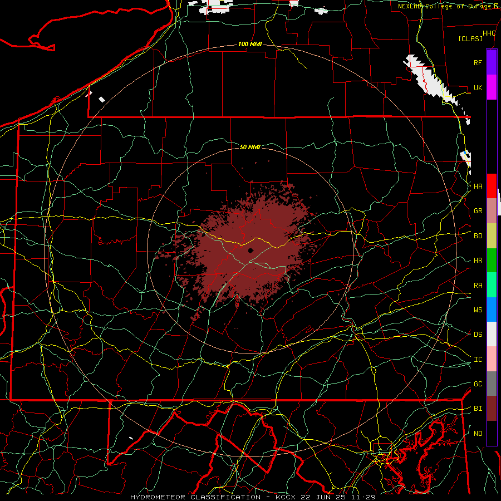Click the "HYDROMETEOR CLASSIFICATION" title text
This screenshot has width=501, height=501.
point(195,497)
